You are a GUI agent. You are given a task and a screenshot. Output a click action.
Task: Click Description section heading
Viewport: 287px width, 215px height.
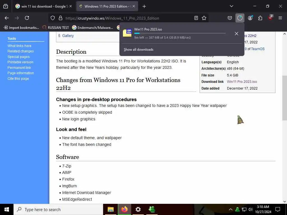(x=71, y=52)
